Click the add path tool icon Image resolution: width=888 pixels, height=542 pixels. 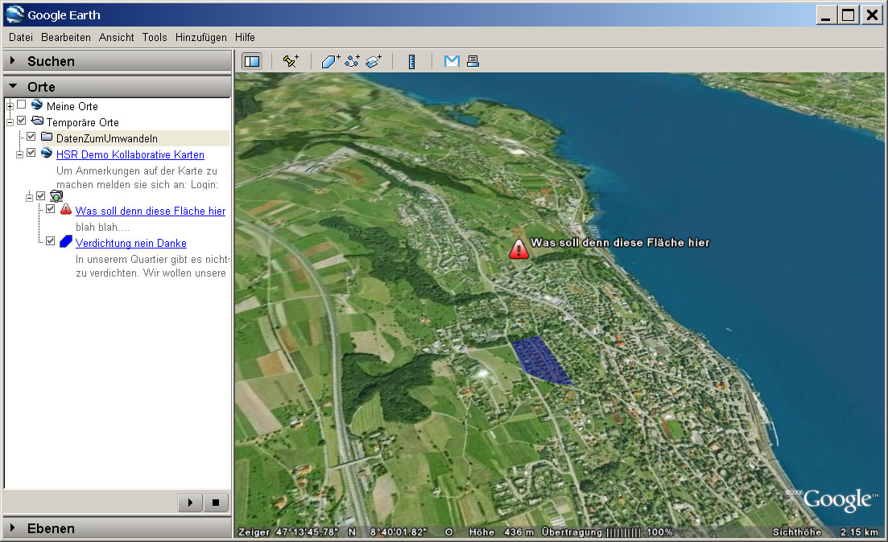tap(352, 61)
